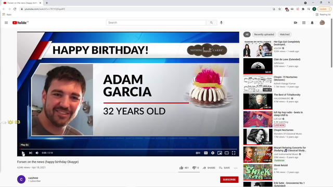Viewport: 333px width, 187px height.
Task: Reload the page
Action: (x=15, y=9)
